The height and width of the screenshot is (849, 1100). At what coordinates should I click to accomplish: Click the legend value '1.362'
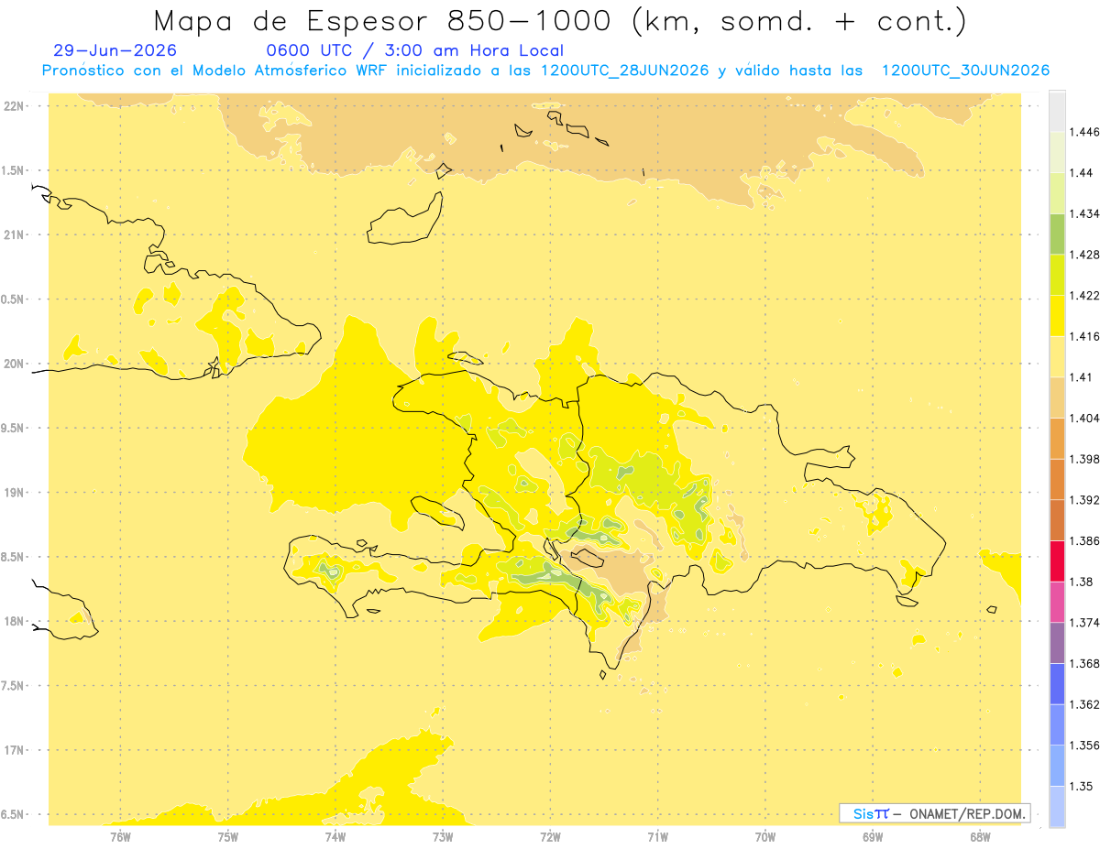click(1084, 704)
